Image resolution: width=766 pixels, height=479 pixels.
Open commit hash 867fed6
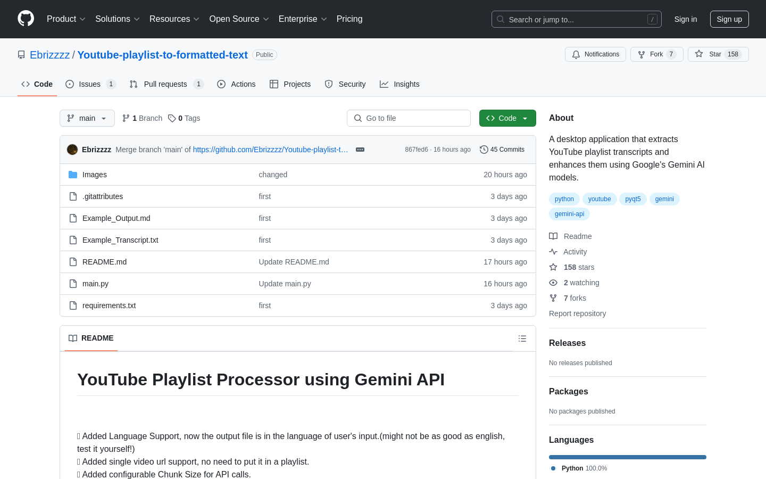point(417,150)
